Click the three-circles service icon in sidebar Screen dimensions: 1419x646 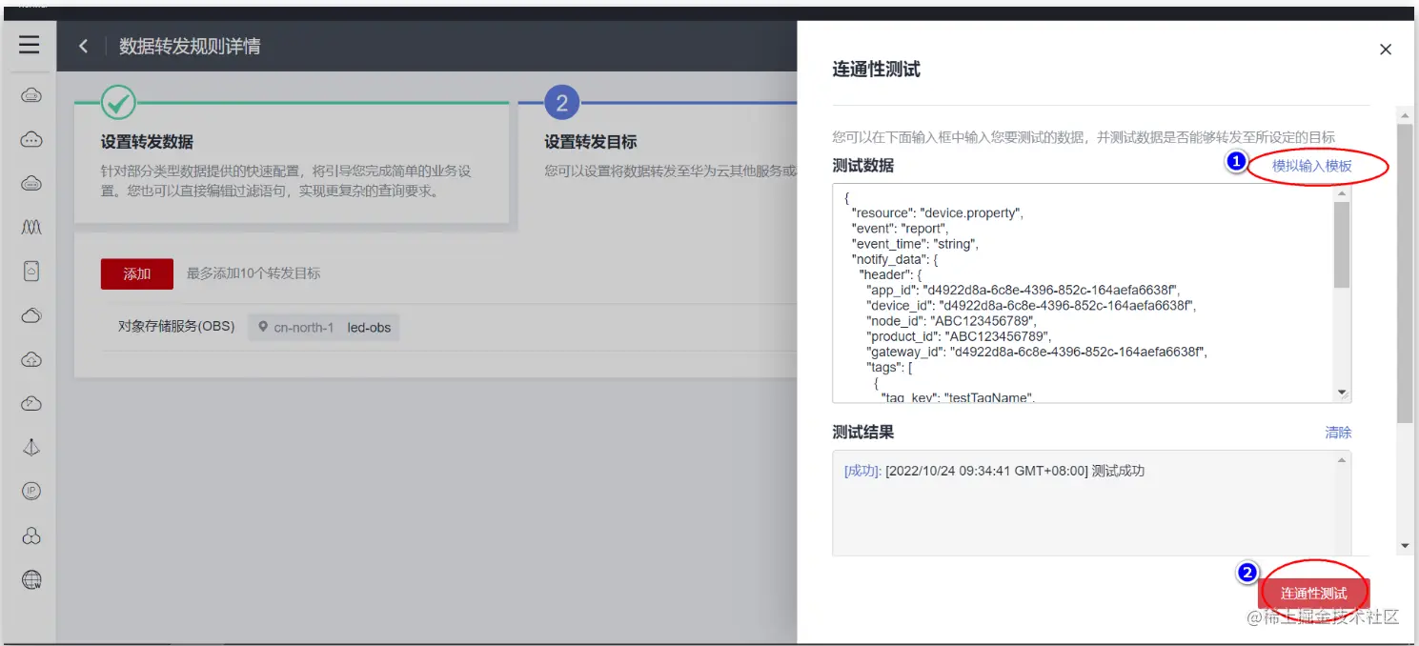tap(30, 535)
